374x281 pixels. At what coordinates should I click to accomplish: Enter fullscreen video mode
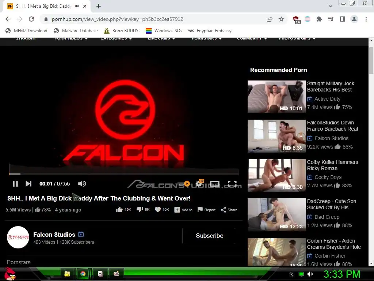coord(232,184)
